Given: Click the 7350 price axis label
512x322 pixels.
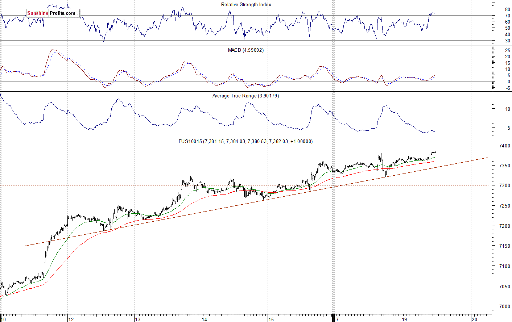Looking at the screenshot, I should 505,166.
